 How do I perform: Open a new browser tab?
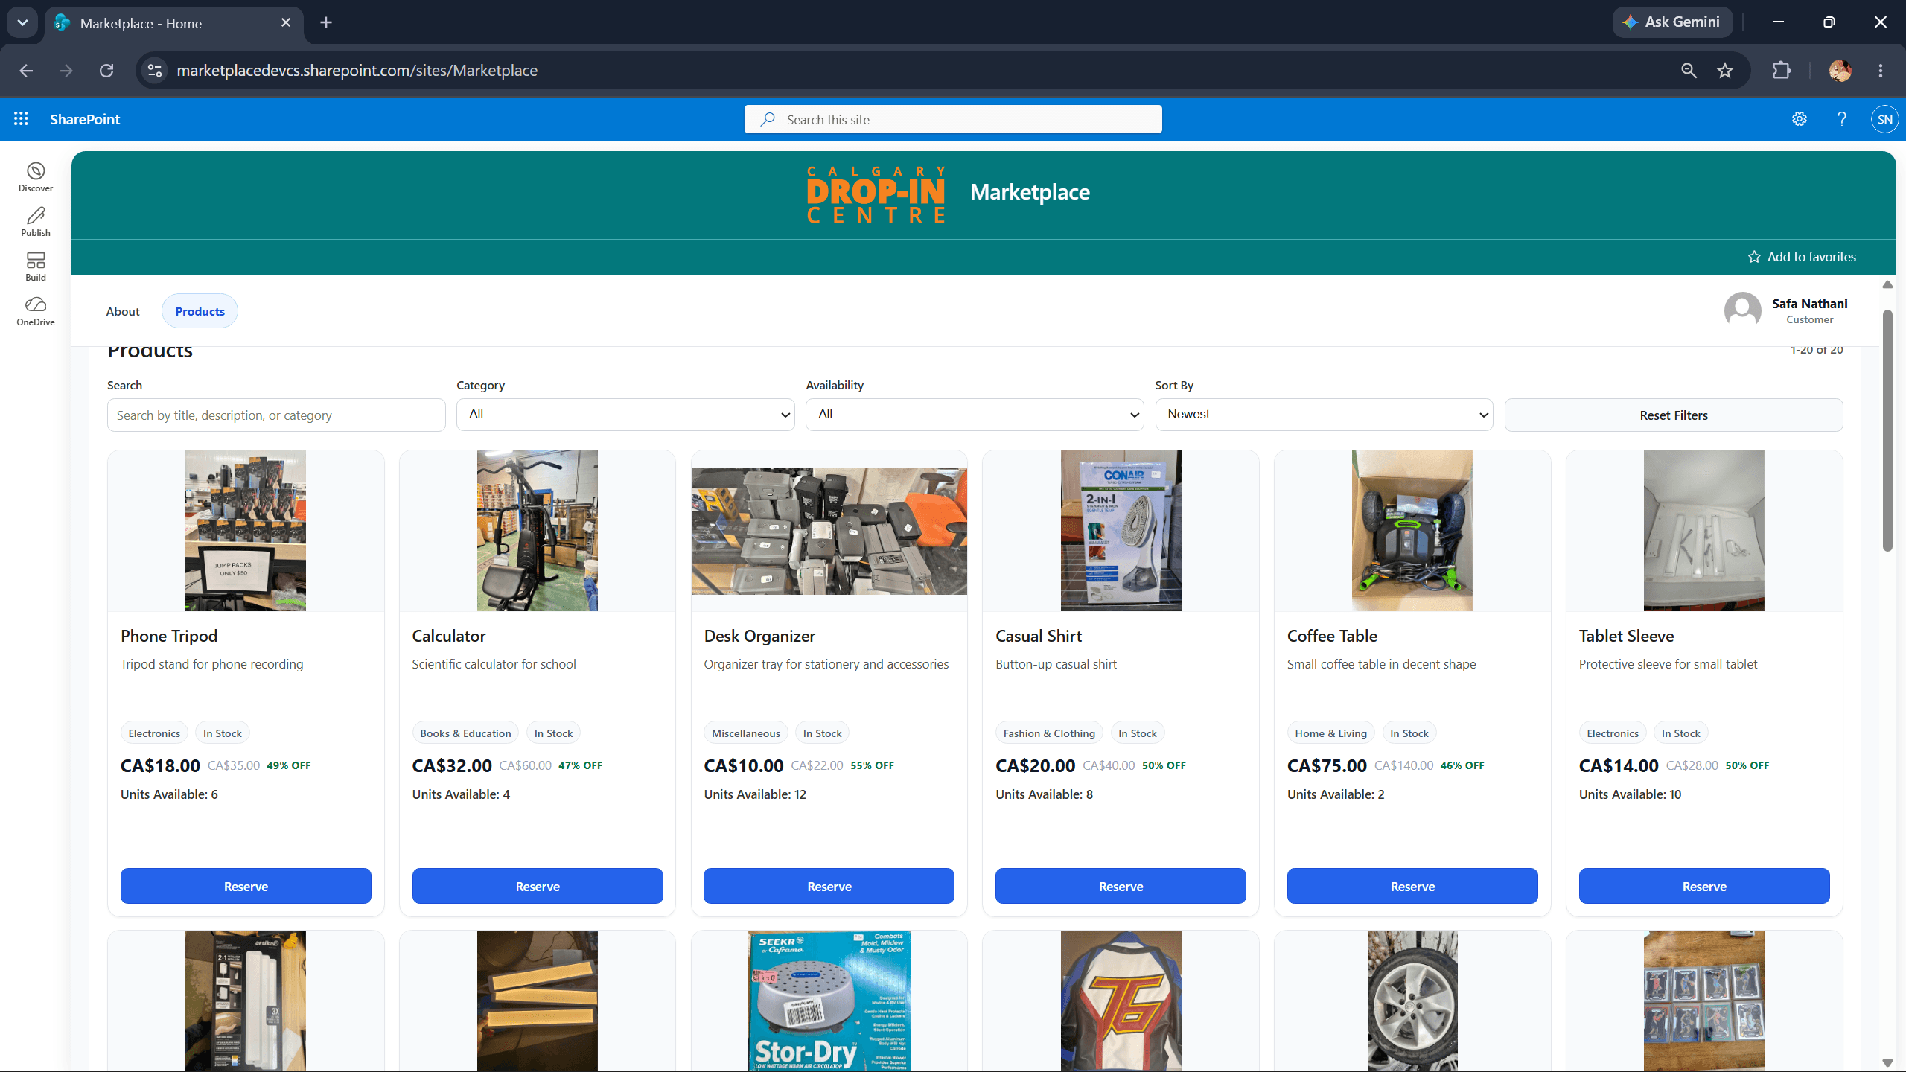326,22
